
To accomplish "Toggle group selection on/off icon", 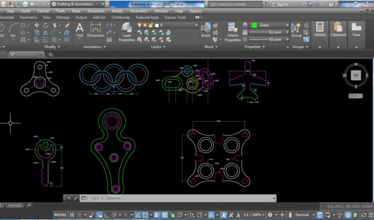I will [306, 40].
